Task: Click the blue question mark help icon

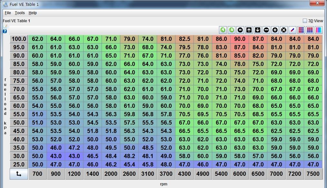Action: (x=5, y=31)
